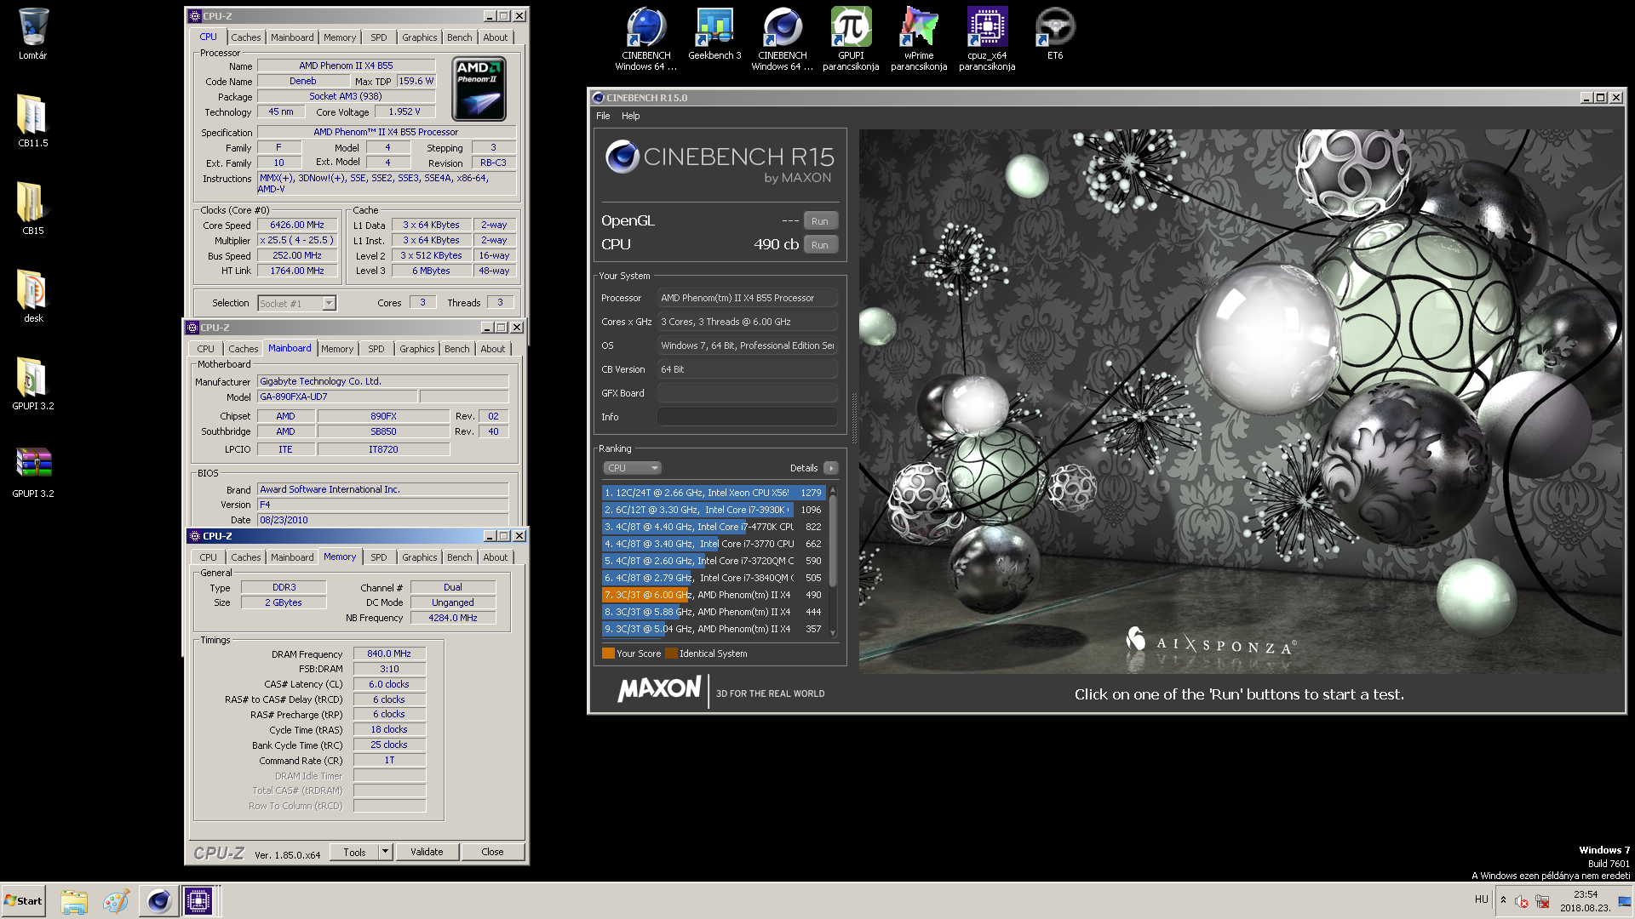Viewport: 1635px width, 919px height.
Task: Open Windows Explorer from taskbar
Action: tap(74, 901)
